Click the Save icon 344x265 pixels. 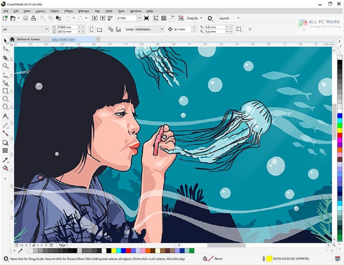point(25,18)
